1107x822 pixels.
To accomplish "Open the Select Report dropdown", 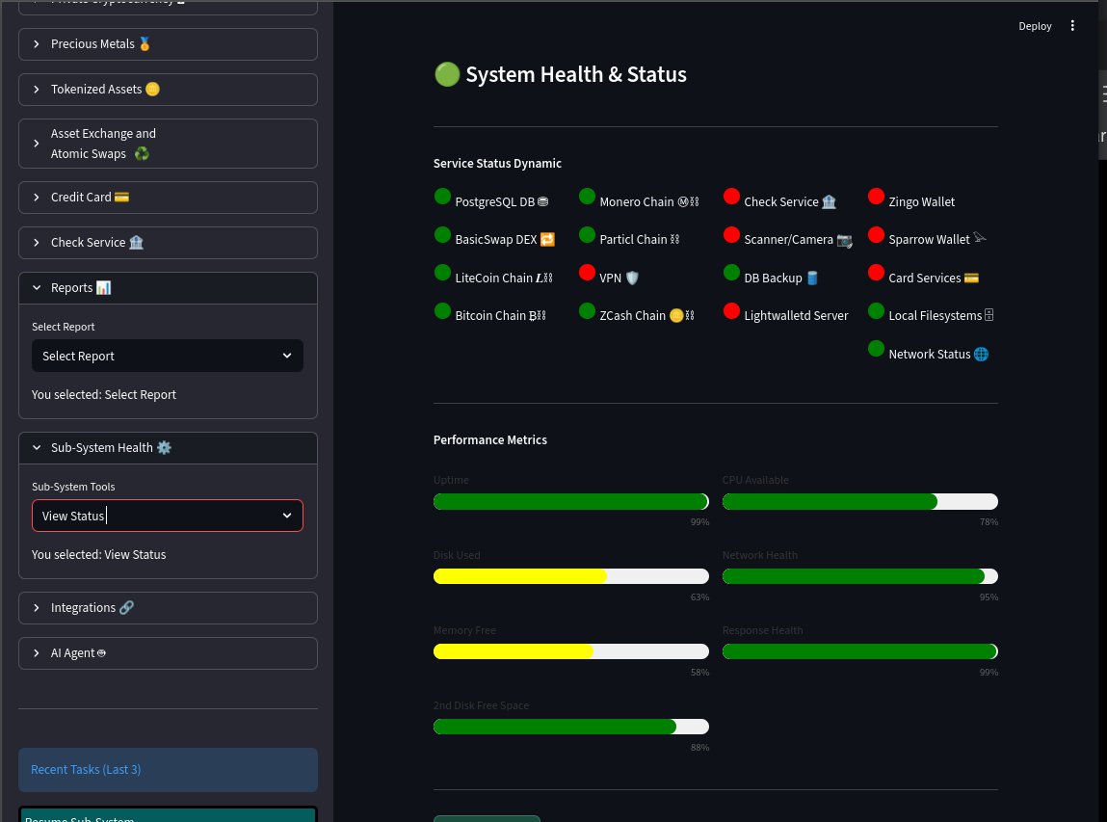I will [167, 356].
